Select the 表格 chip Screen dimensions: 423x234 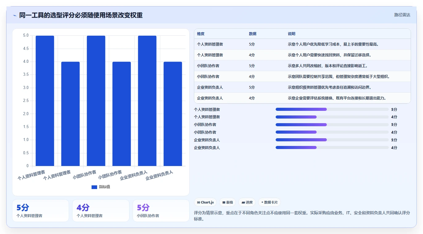[228, 202]
